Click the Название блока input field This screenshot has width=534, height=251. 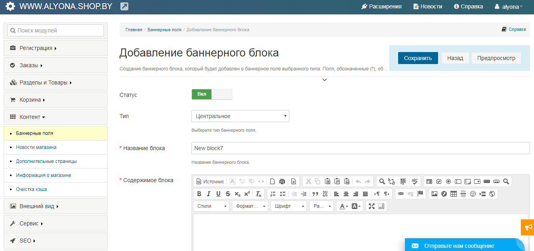point(361,148)
